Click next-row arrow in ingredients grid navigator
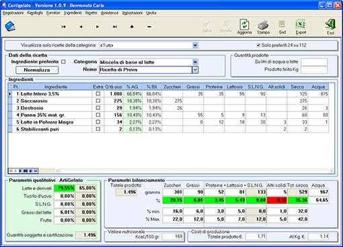 tap(20, 170)
